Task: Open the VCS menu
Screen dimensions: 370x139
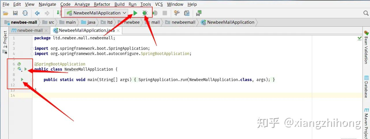Action: tap(159, 4)
